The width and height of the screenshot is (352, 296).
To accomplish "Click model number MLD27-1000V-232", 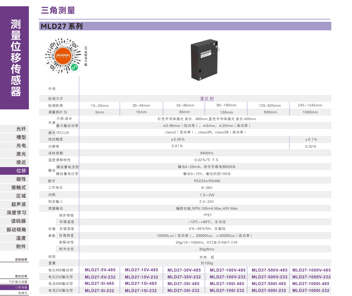I will [x=311, y=277].
